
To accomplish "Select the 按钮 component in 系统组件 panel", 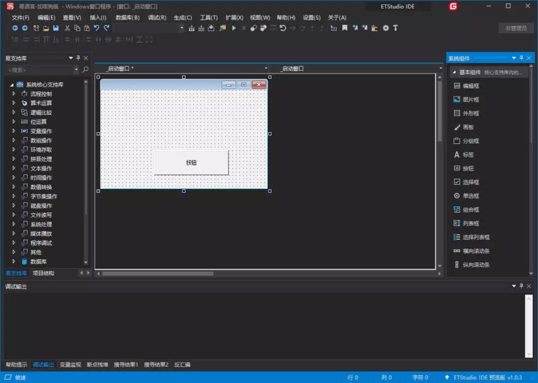I will [x=468, y=168].
